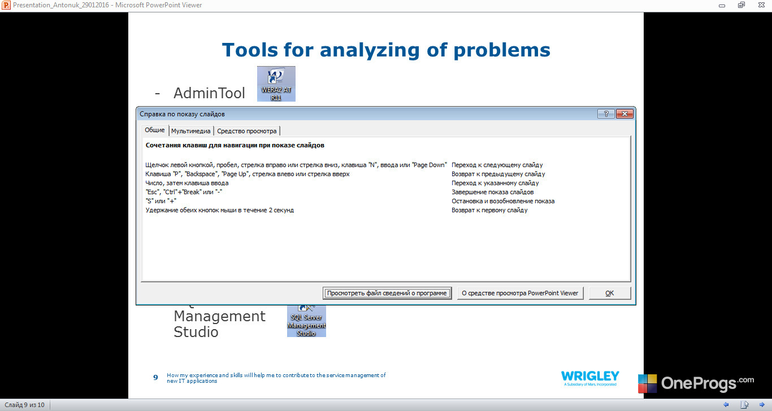The image size is (772, 411).
Task: Click 'Возврат к первому слайду' text
Action: coord(489,210)
